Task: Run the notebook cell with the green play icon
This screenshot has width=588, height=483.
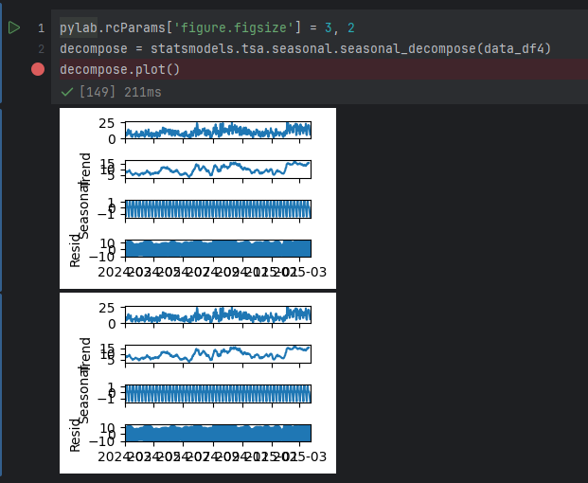Action: [14, 27]
